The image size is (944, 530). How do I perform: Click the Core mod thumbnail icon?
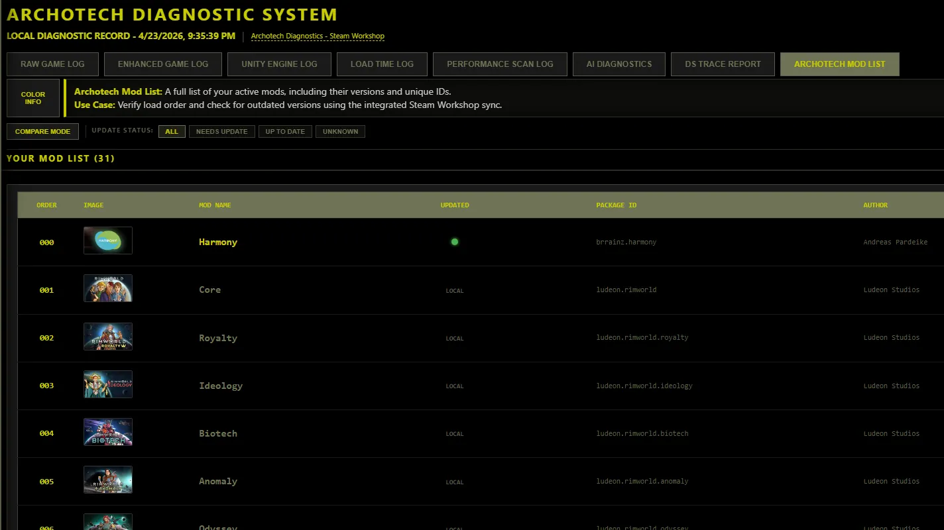coord(107,288)
